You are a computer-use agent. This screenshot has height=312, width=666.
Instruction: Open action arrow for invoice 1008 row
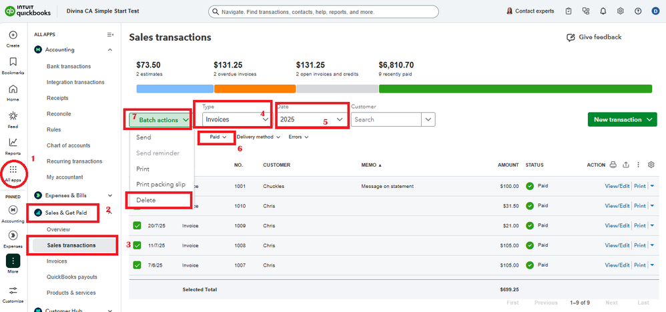tap(652, 245)
